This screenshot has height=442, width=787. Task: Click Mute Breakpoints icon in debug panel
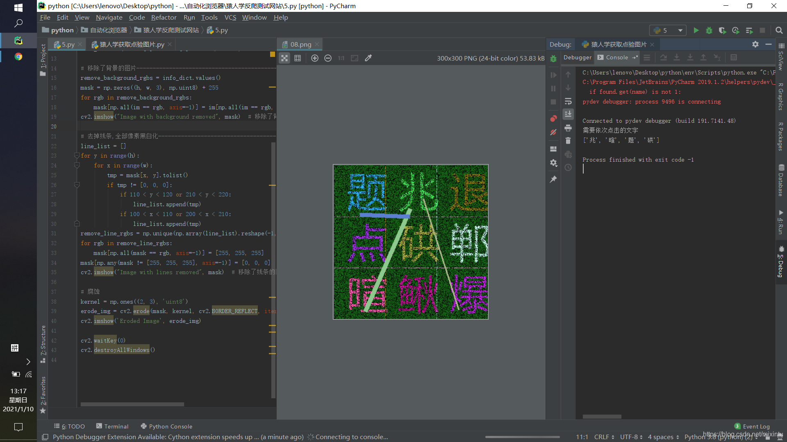[x=553, y=132]
